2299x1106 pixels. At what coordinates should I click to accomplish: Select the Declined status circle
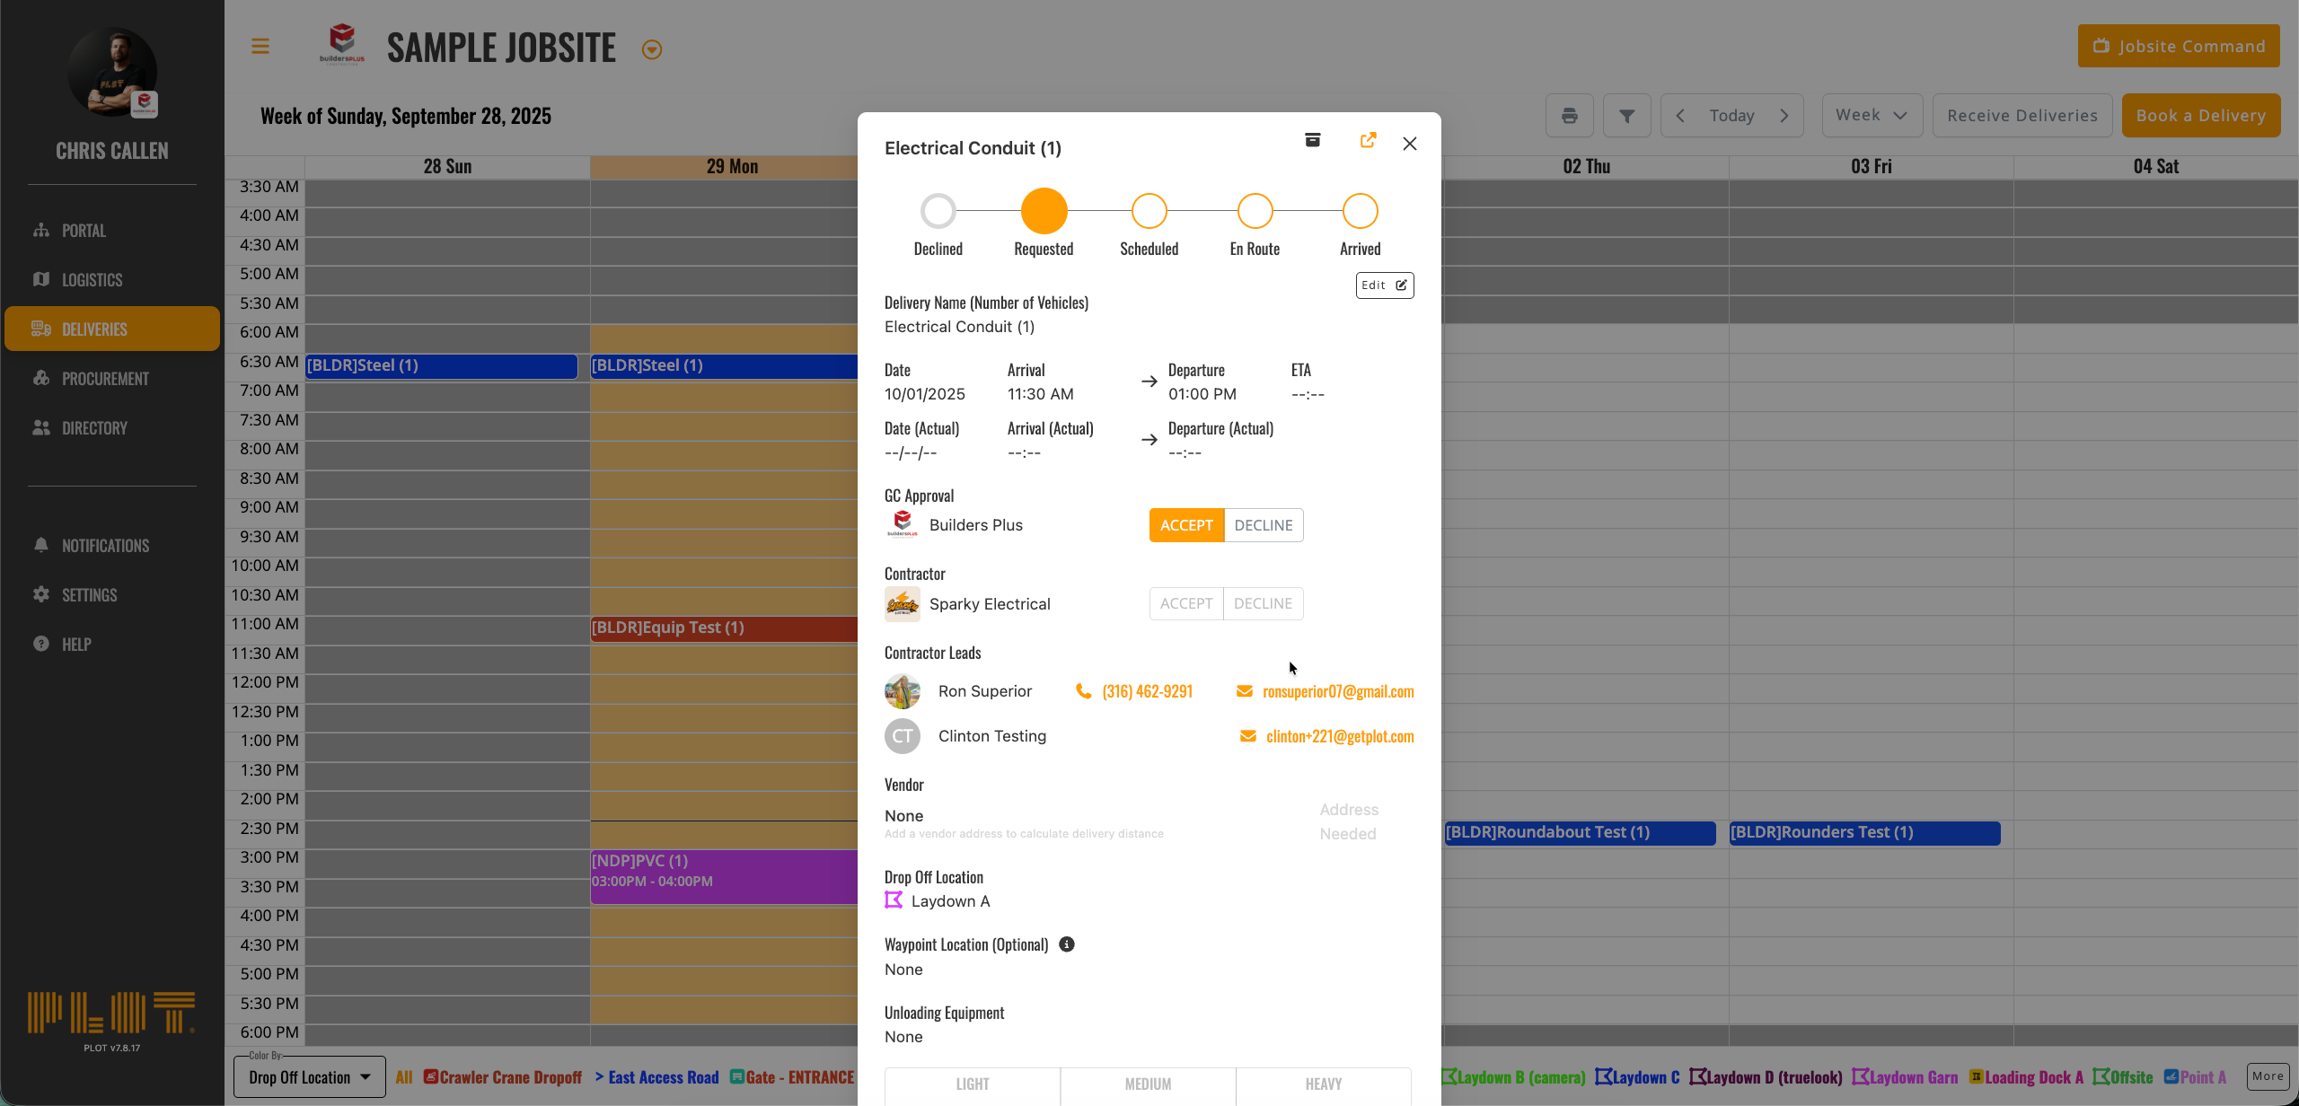tap(938, 212)
